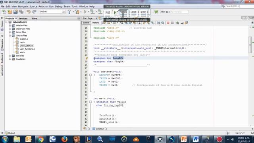Click the Build Project hammer icon
The width and height of the screenshot is (254, 143).
69,12
